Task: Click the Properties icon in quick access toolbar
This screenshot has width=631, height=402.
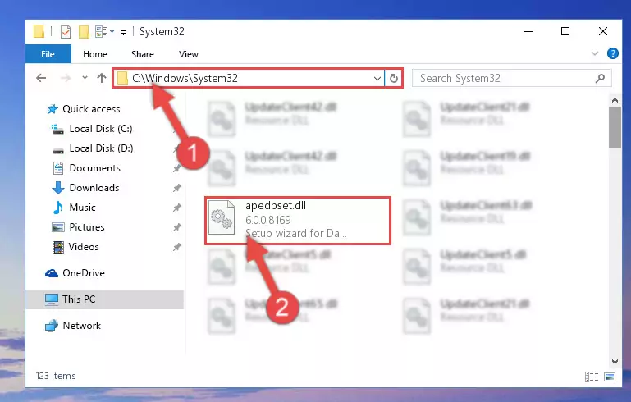Action: 65,31
